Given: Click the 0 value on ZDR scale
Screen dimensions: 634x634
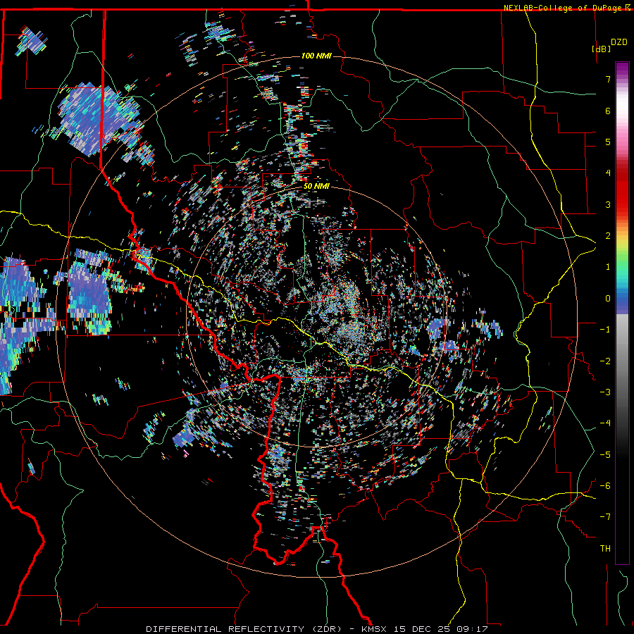Looking at the screenshot, I should (608, 299).
